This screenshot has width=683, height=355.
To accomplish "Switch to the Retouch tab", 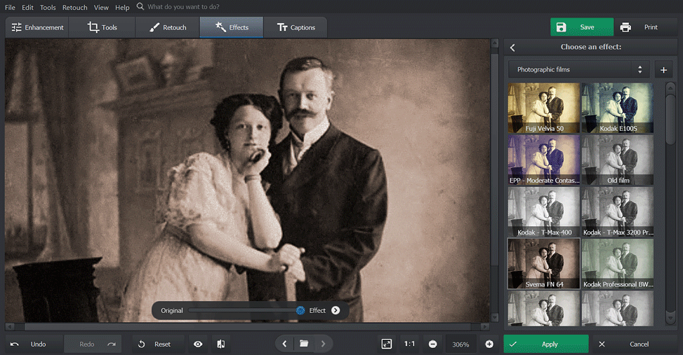I will (x=168, y=27).
